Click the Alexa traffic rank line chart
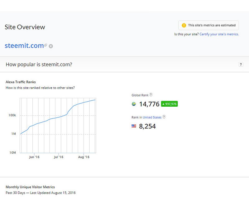Screen dimensions: 249x198 58,125
